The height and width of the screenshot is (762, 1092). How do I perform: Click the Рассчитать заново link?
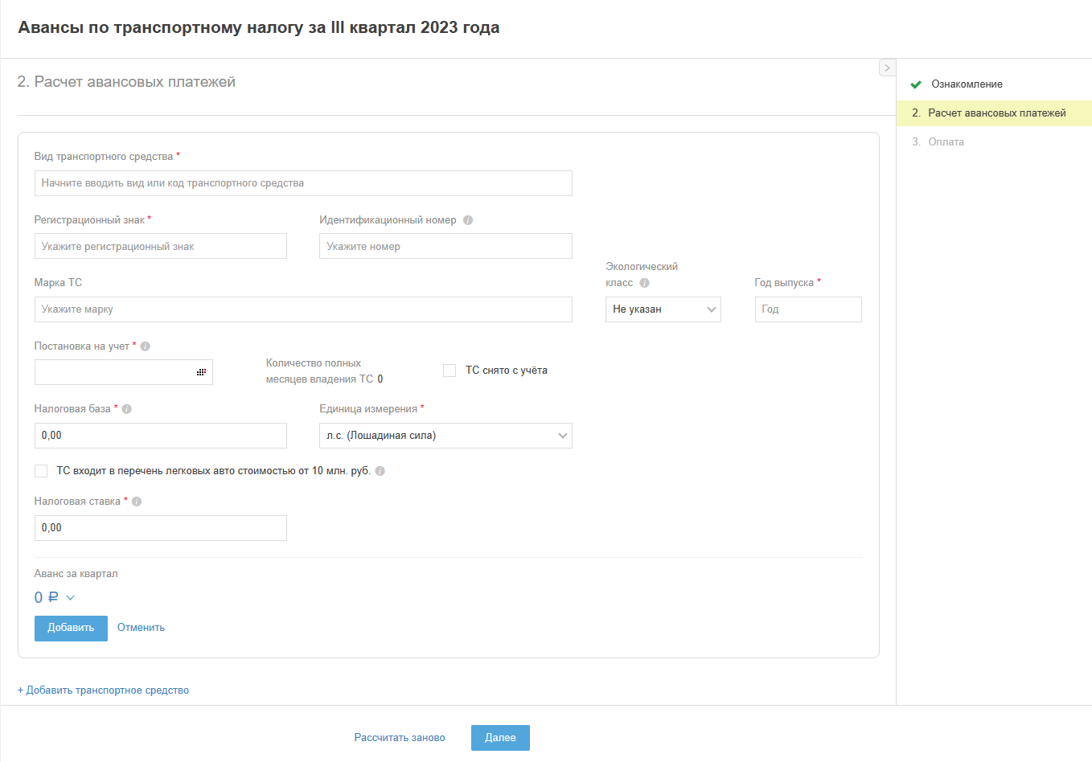tap(400, 738)
